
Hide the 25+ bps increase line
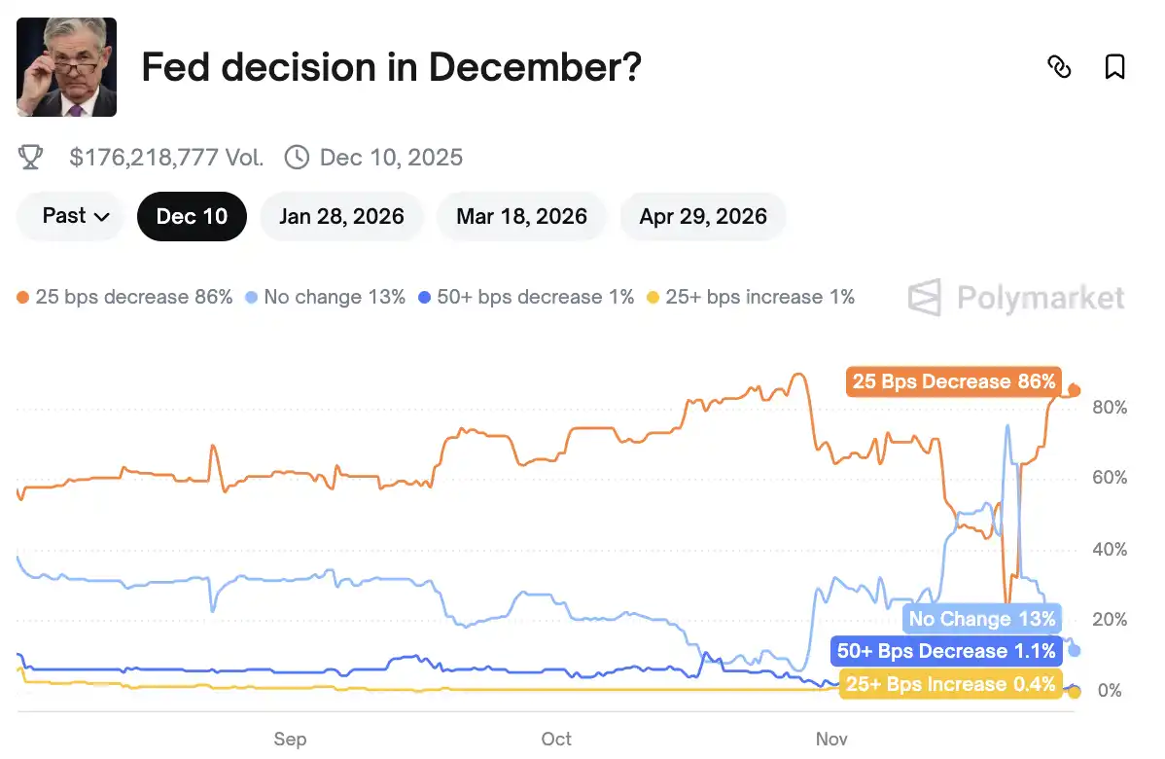tap(753, 297)
